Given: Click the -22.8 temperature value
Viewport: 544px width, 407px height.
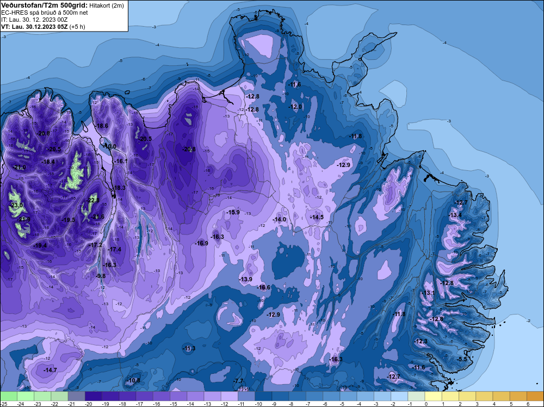Looking at the screenshot, I should [x=92, y=200].
